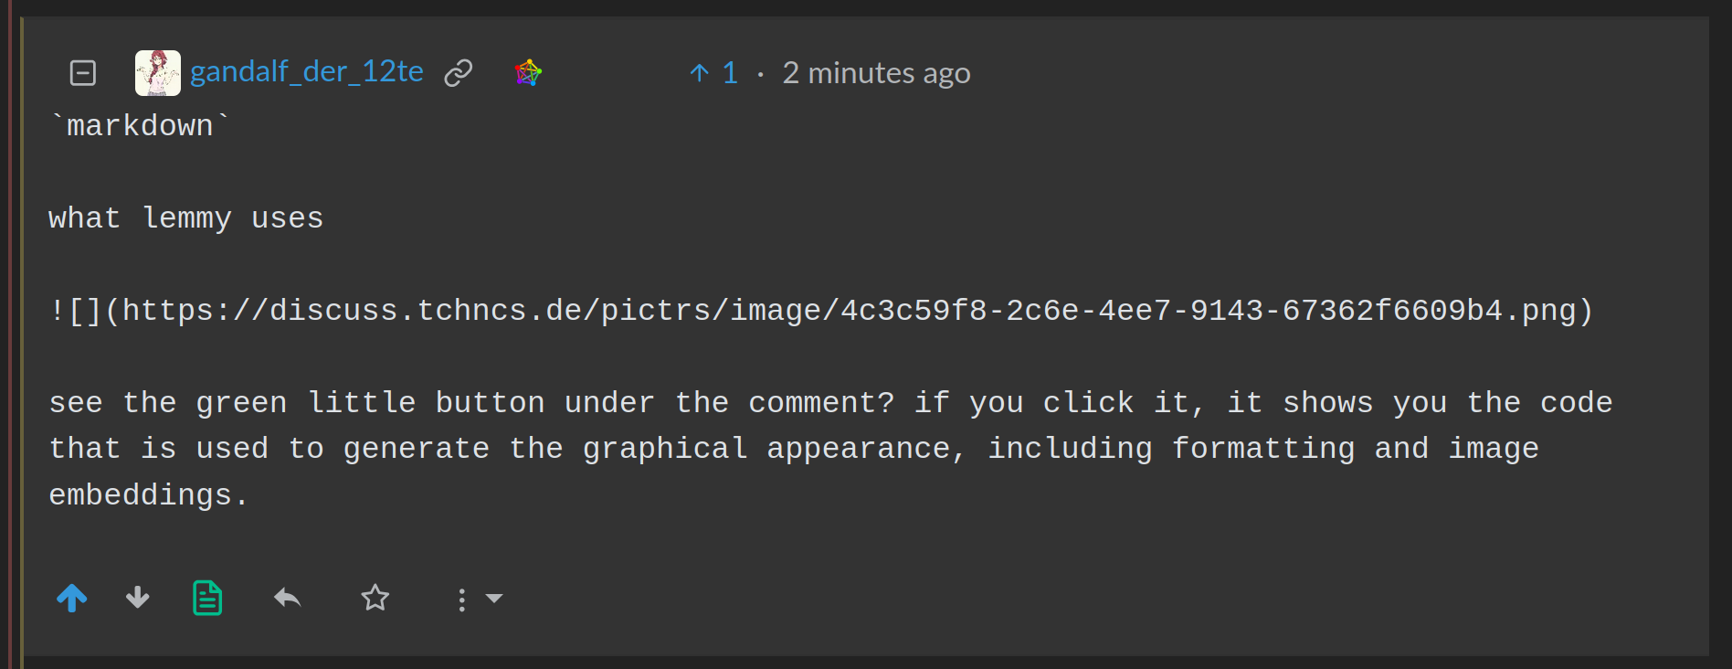Image resolution: width=1732 pixels, height=669 pixels.
Task: Open the gandalf_der_12te user profile link
Action: coord(306,71)
